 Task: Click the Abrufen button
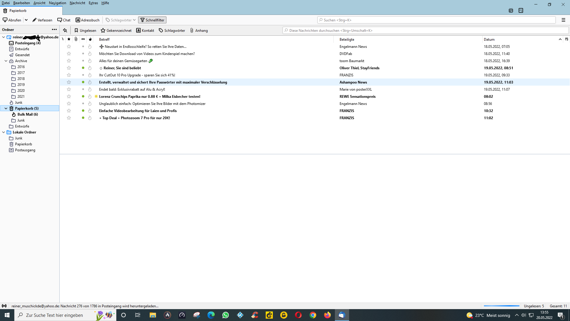click(12, 20)
